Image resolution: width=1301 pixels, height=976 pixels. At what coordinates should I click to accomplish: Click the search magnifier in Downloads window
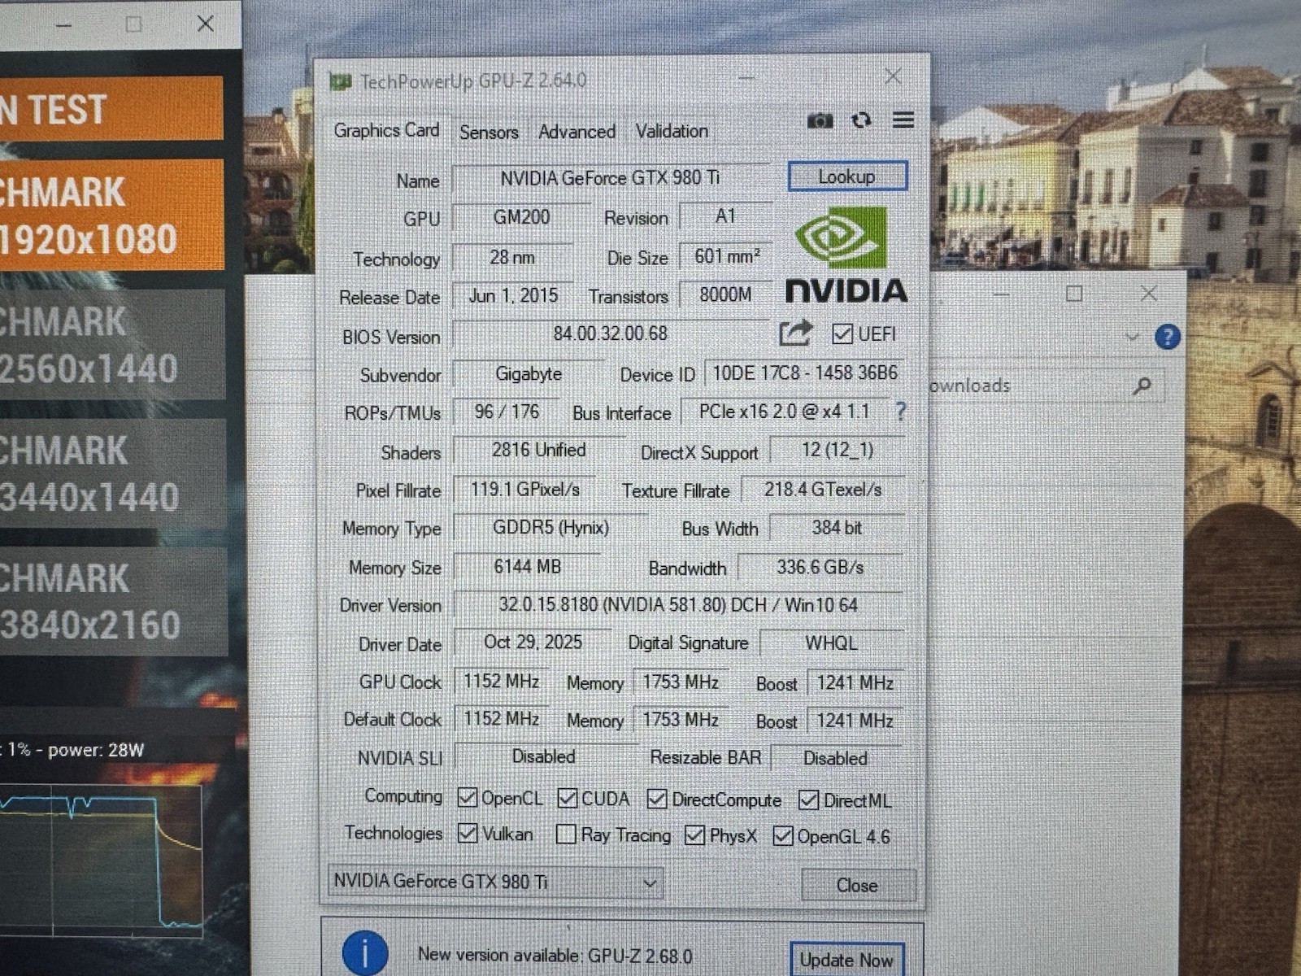click(x=1142, y=386)
